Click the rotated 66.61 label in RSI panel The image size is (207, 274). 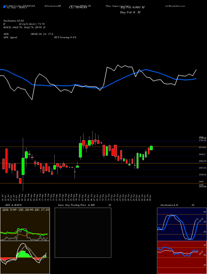click(201, 252)
